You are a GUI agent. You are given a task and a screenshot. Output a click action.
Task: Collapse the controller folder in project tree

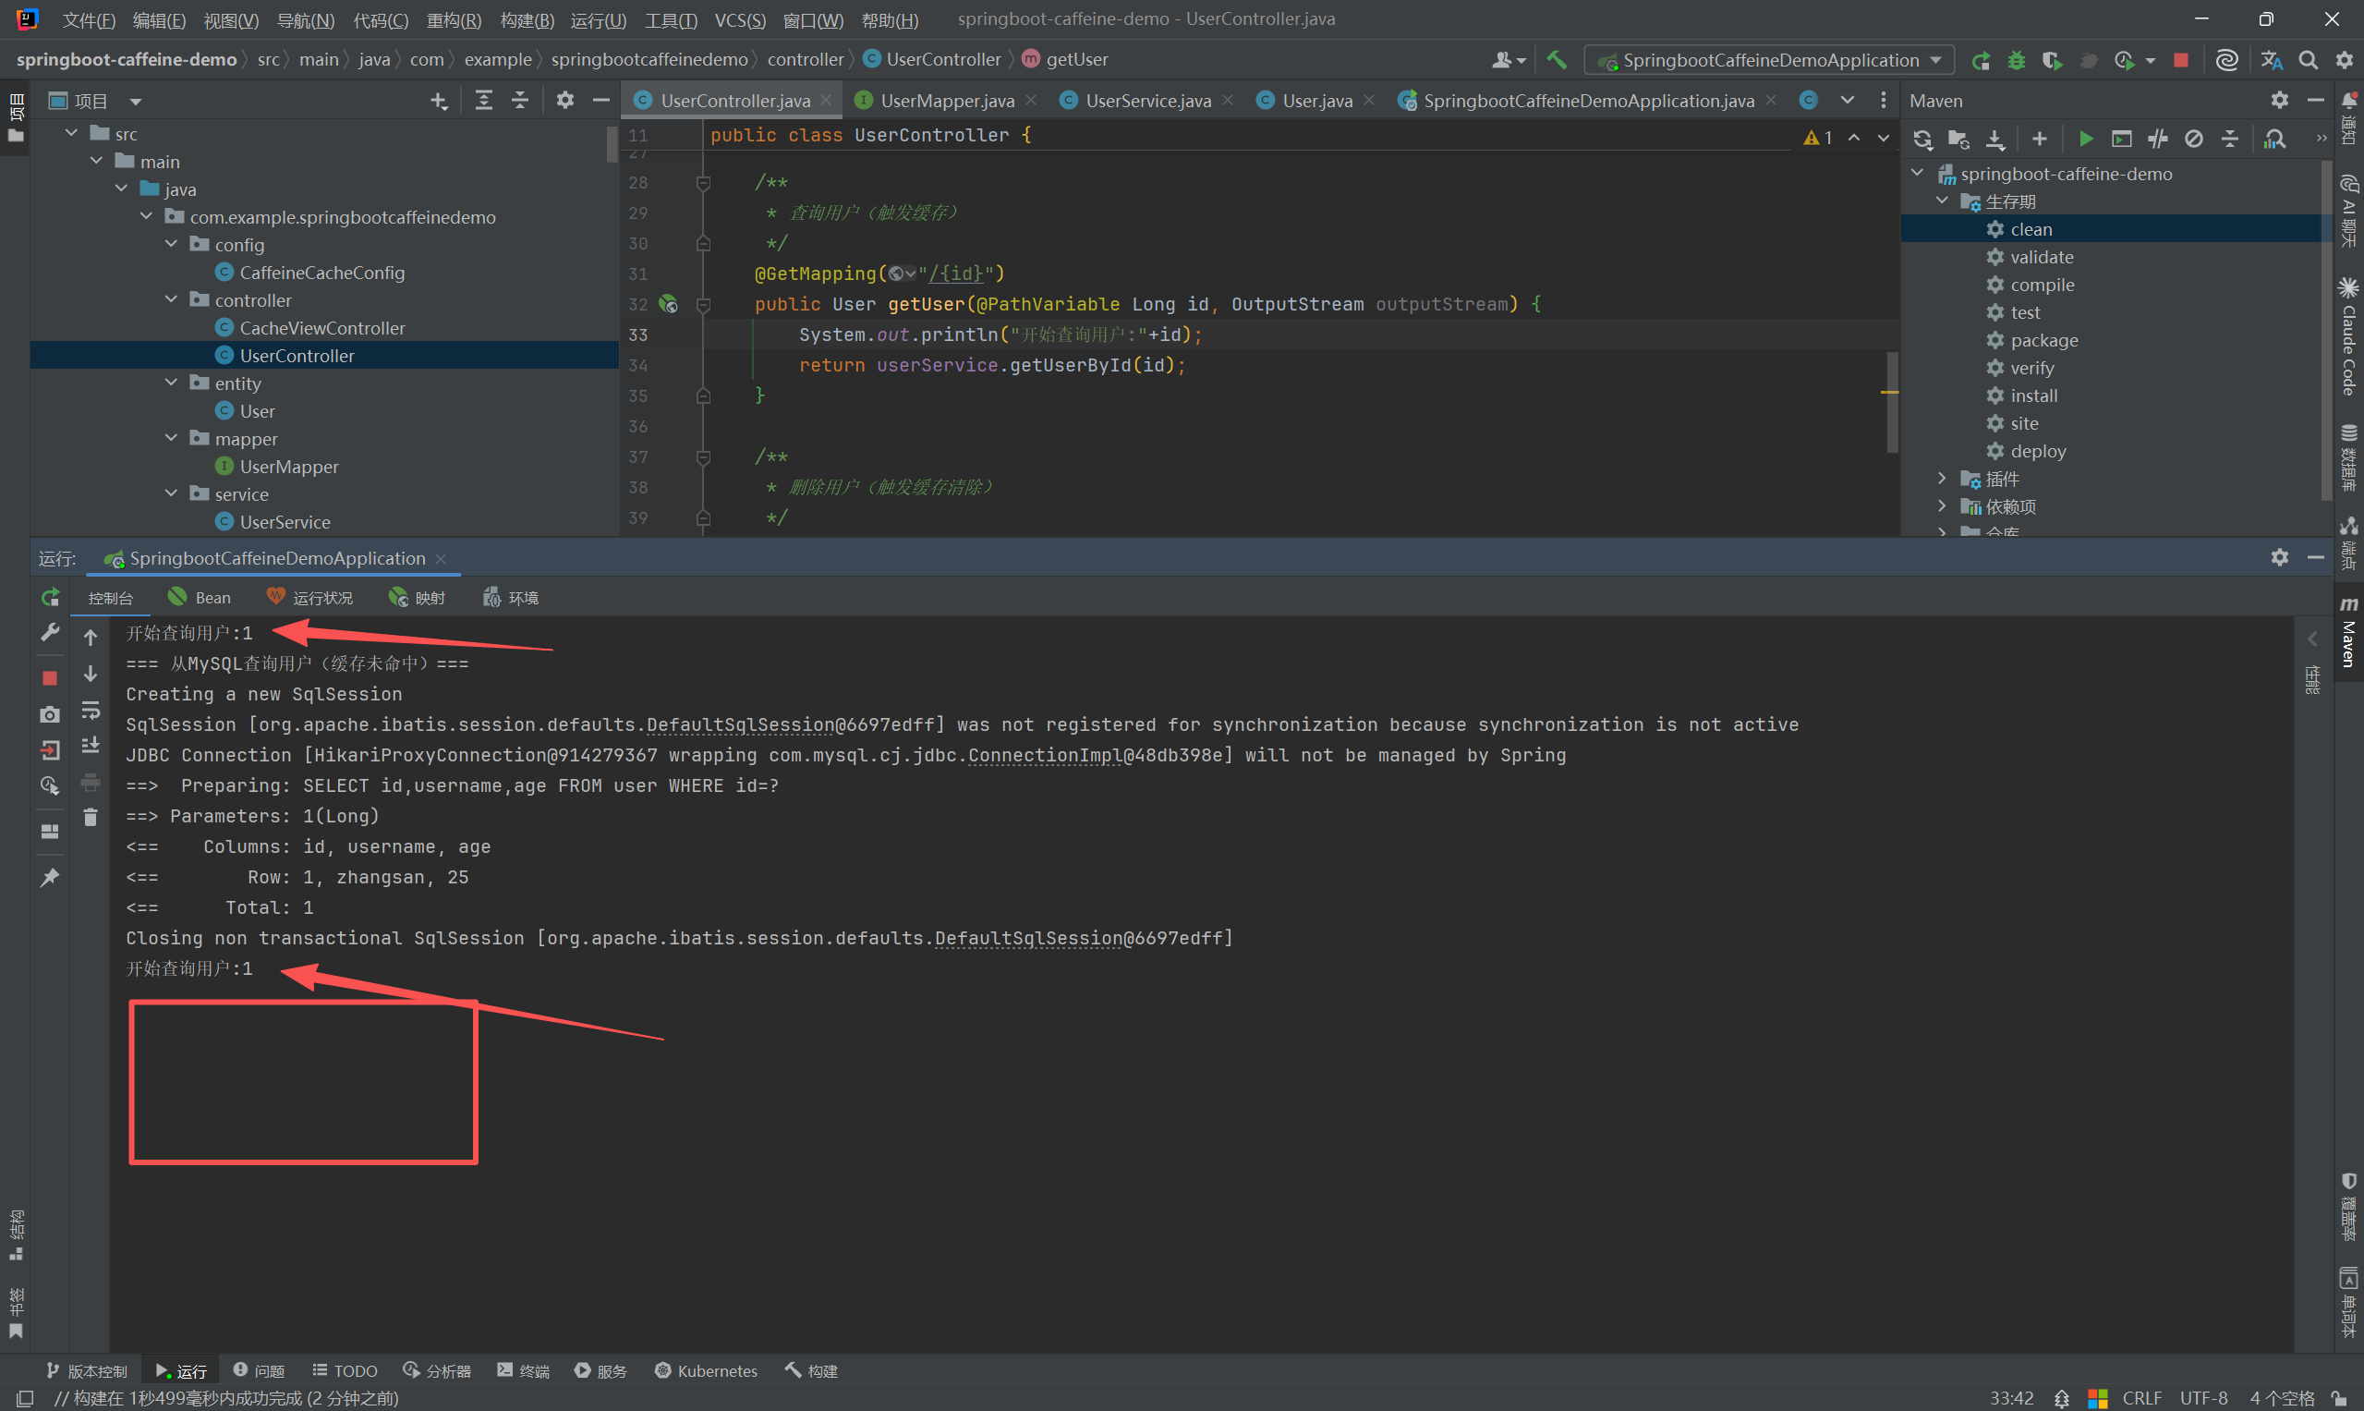click(171, 299)
